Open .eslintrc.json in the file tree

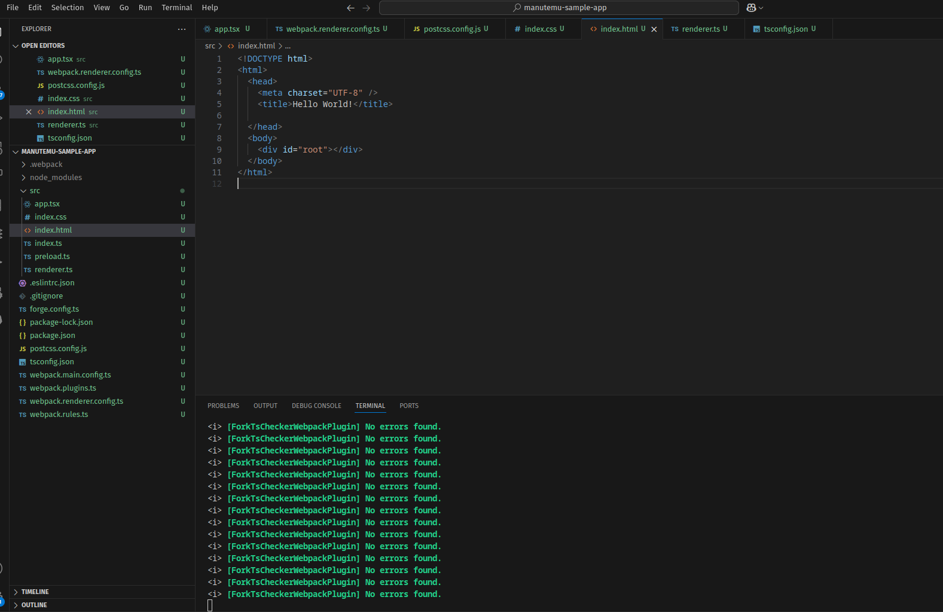pyautogui.click(x=102, y=283)
